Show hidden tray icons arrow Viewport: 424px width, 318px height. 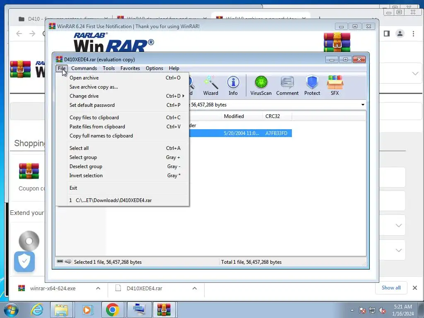[352, 310]
